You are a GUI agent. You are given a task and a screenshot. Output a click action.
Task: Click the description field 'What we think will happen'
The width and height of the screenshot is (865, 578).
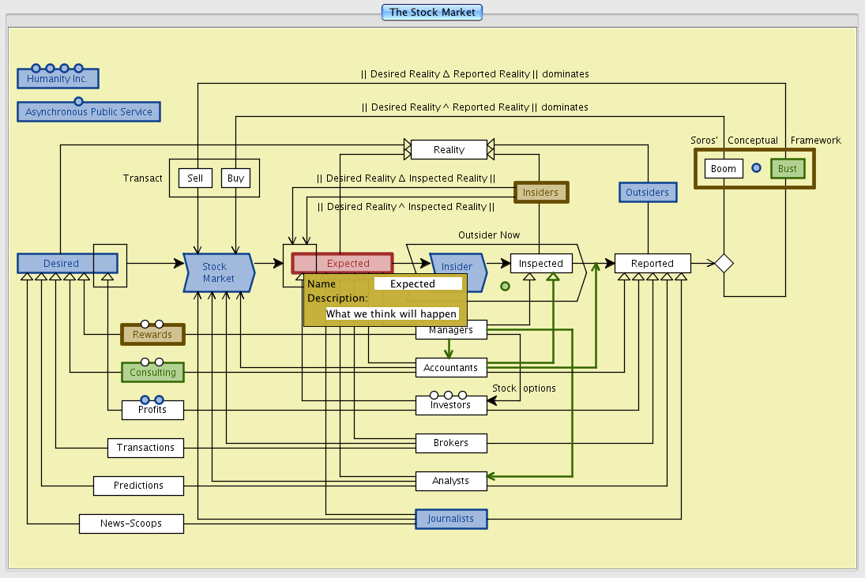pyautogui.click(x=392, y=313)
